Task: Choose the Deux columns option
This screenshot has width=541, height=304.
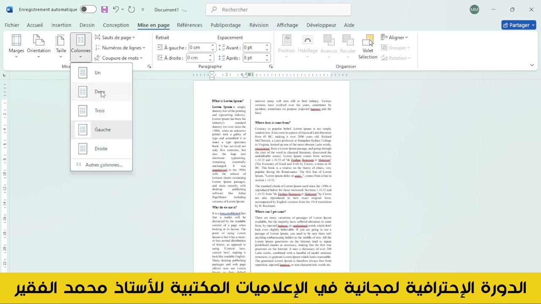Action: pyautogui.click(x=101, y=92)
